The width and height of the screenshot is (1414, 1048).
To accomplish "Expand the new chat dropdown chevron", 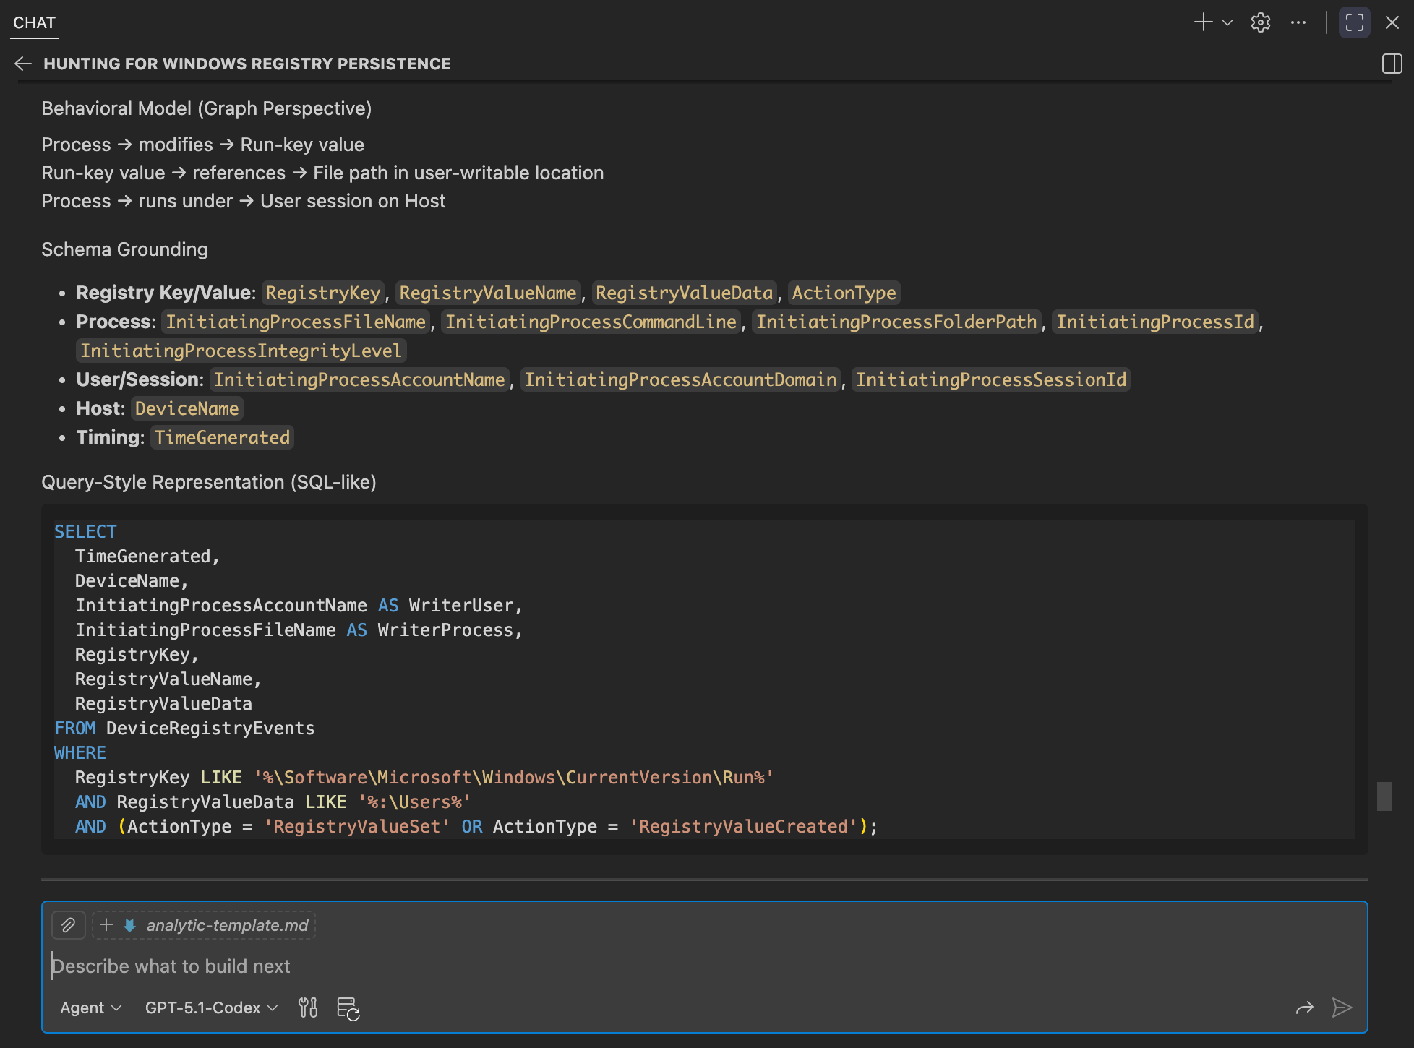I will tap(1227, 23).
